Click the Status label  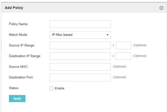click(14, 88)
